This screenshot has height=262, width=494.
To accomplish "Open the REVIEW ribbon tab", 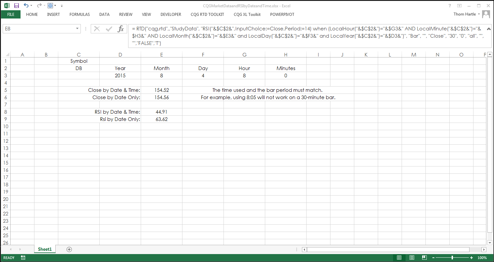I will (126, 15).
